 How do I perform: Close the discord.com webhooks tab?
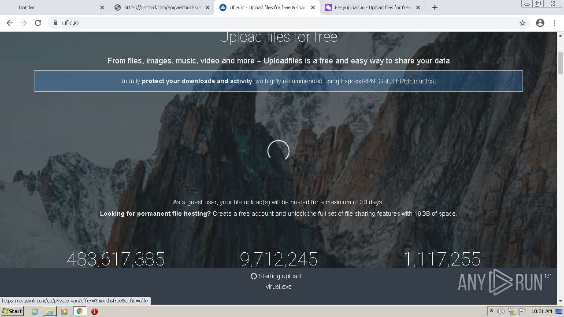click(208, 7)
